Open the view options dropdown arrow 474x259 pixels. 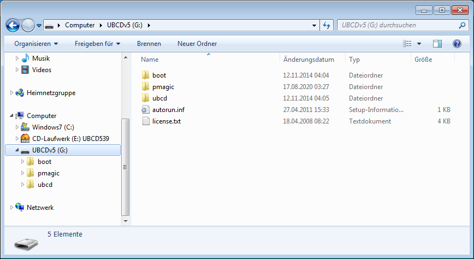419,44
